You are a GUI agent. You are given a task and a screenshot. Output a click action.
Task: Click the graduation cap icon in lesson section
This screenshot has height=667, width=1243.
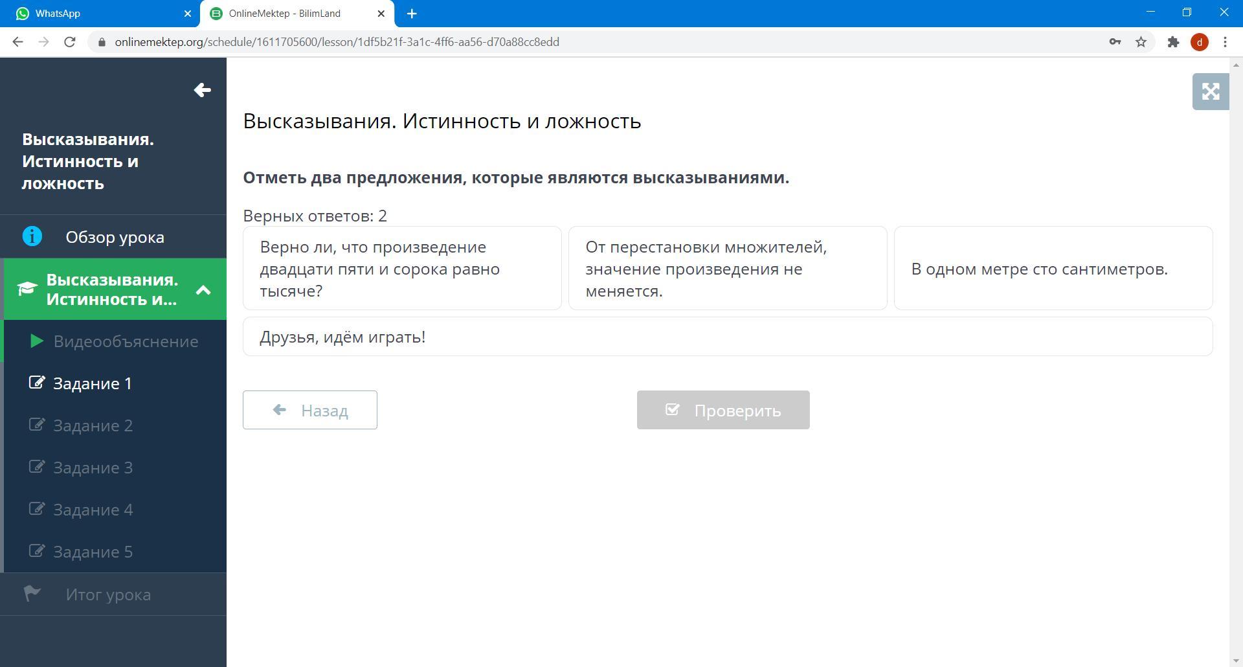pos(27,289)
